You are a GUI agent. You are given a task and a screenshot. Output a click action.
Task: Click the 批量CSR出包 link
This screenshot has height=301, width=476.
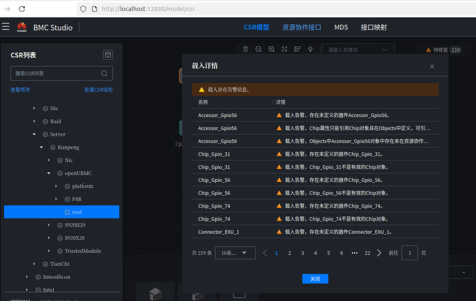98,90
